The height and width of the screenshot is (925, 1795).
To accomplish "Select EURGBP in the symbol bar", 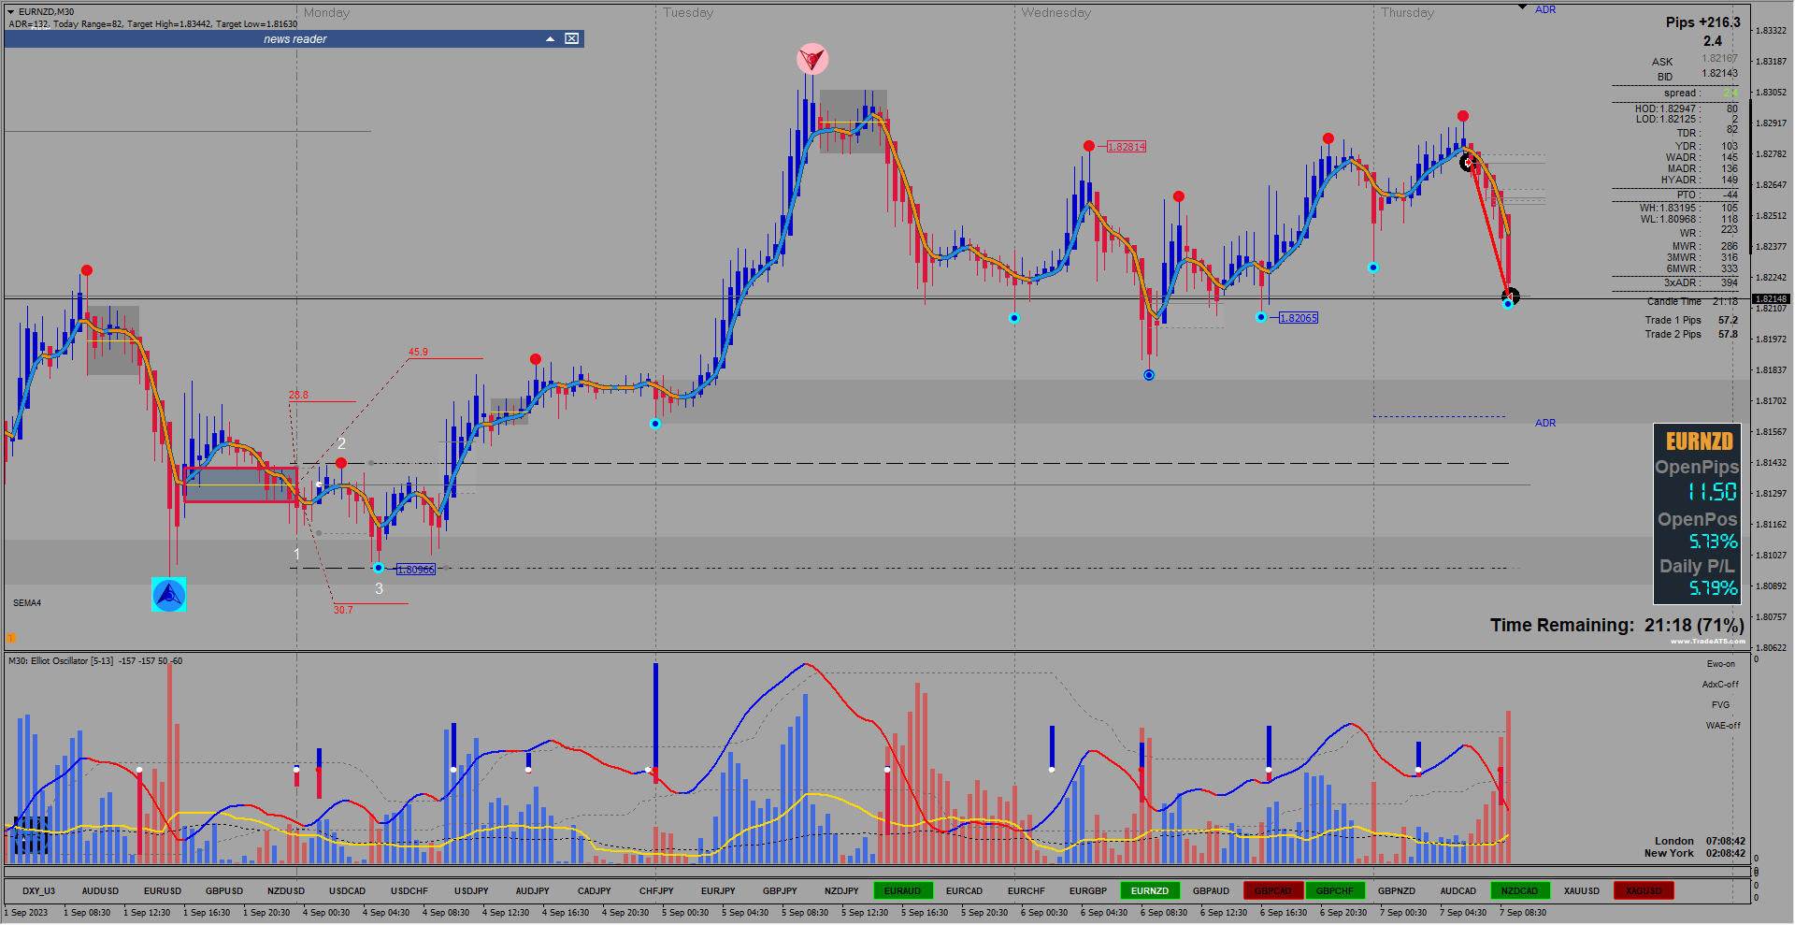I will coord(1087,891).
